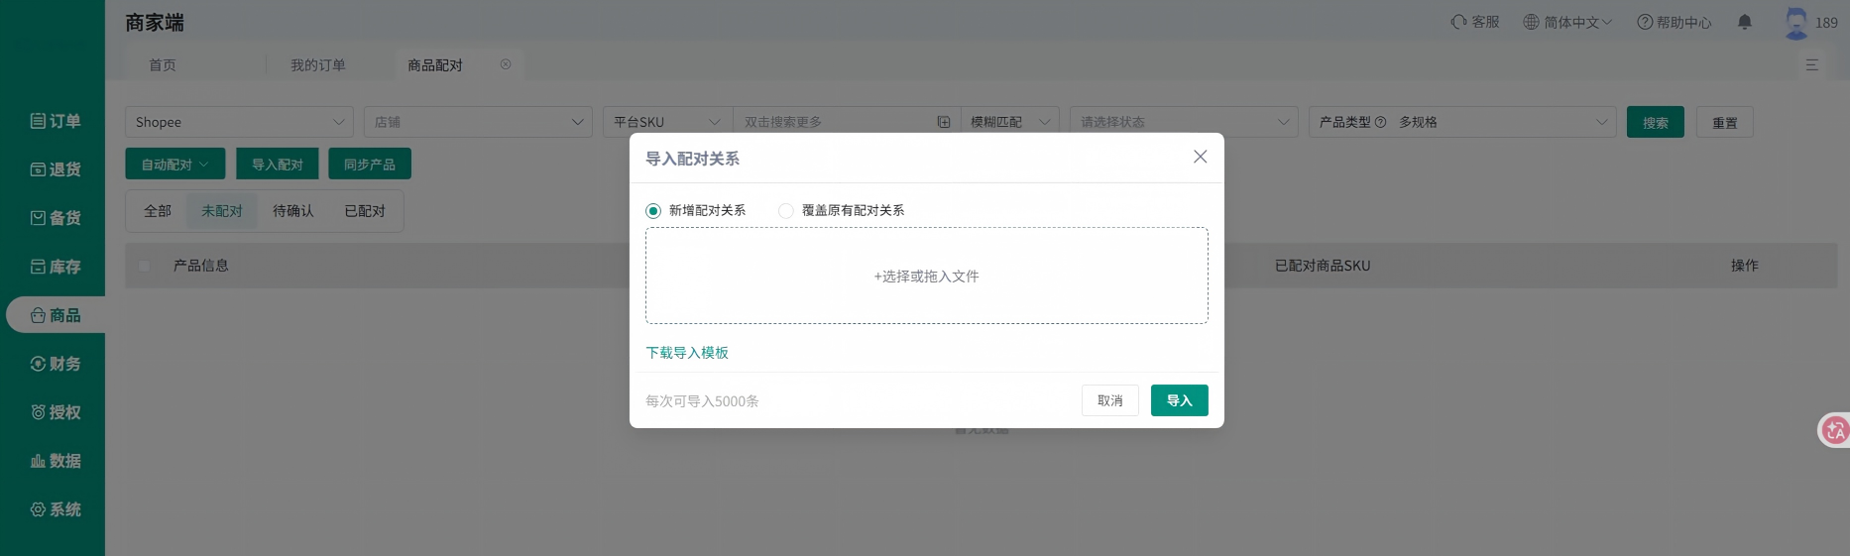Open the 请选择状态 status dropdown
Image resolution: width=1850 pixels, height=556 pixels.
pos(1184,122)
